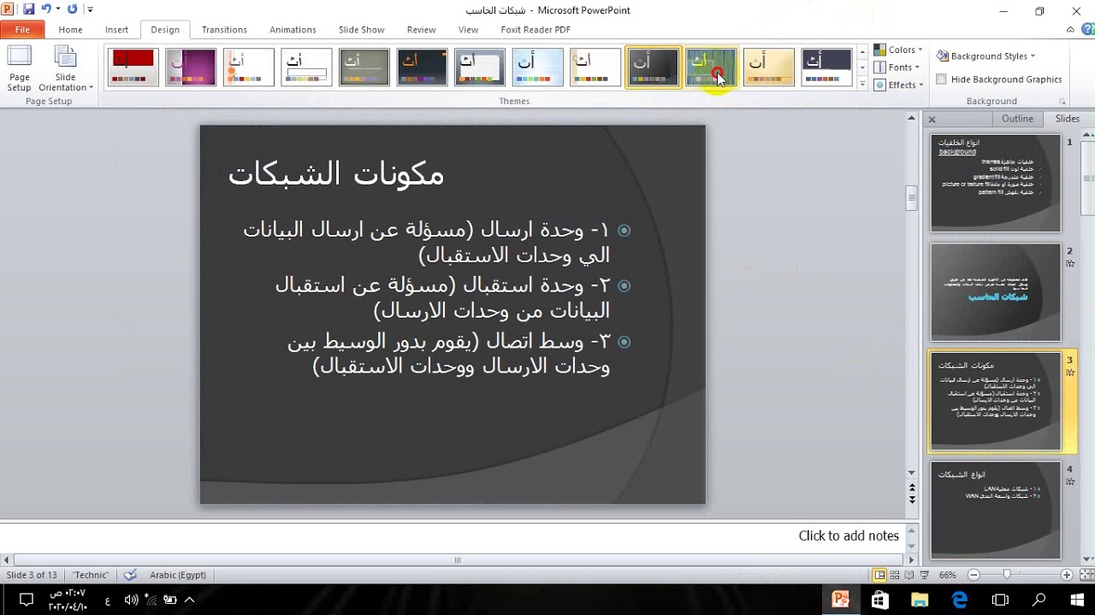Image resolution: width=1095 pixels, height=615 pixels.
Task: Start the Slide Show from status bar
Action: coord(926,575)
